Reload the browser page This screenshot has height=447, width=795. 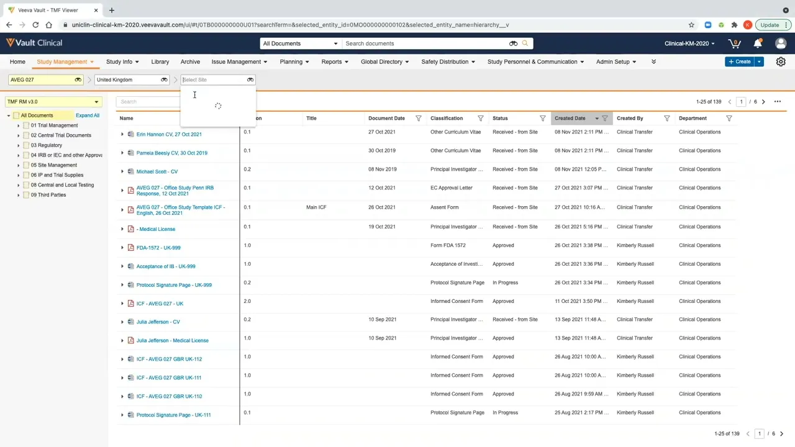pyautogui.click(x=35, y=25)
